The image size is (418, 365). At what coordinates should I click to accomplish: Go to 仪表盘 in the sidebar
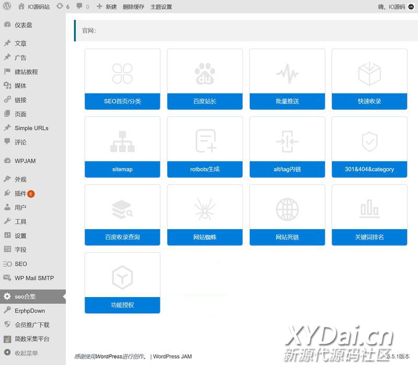[x=23, y=25]
